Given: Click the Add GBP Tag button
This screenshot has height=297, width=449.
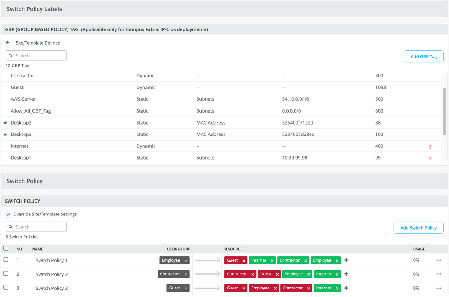Looking at the screenshot, I should coord(423,56).
